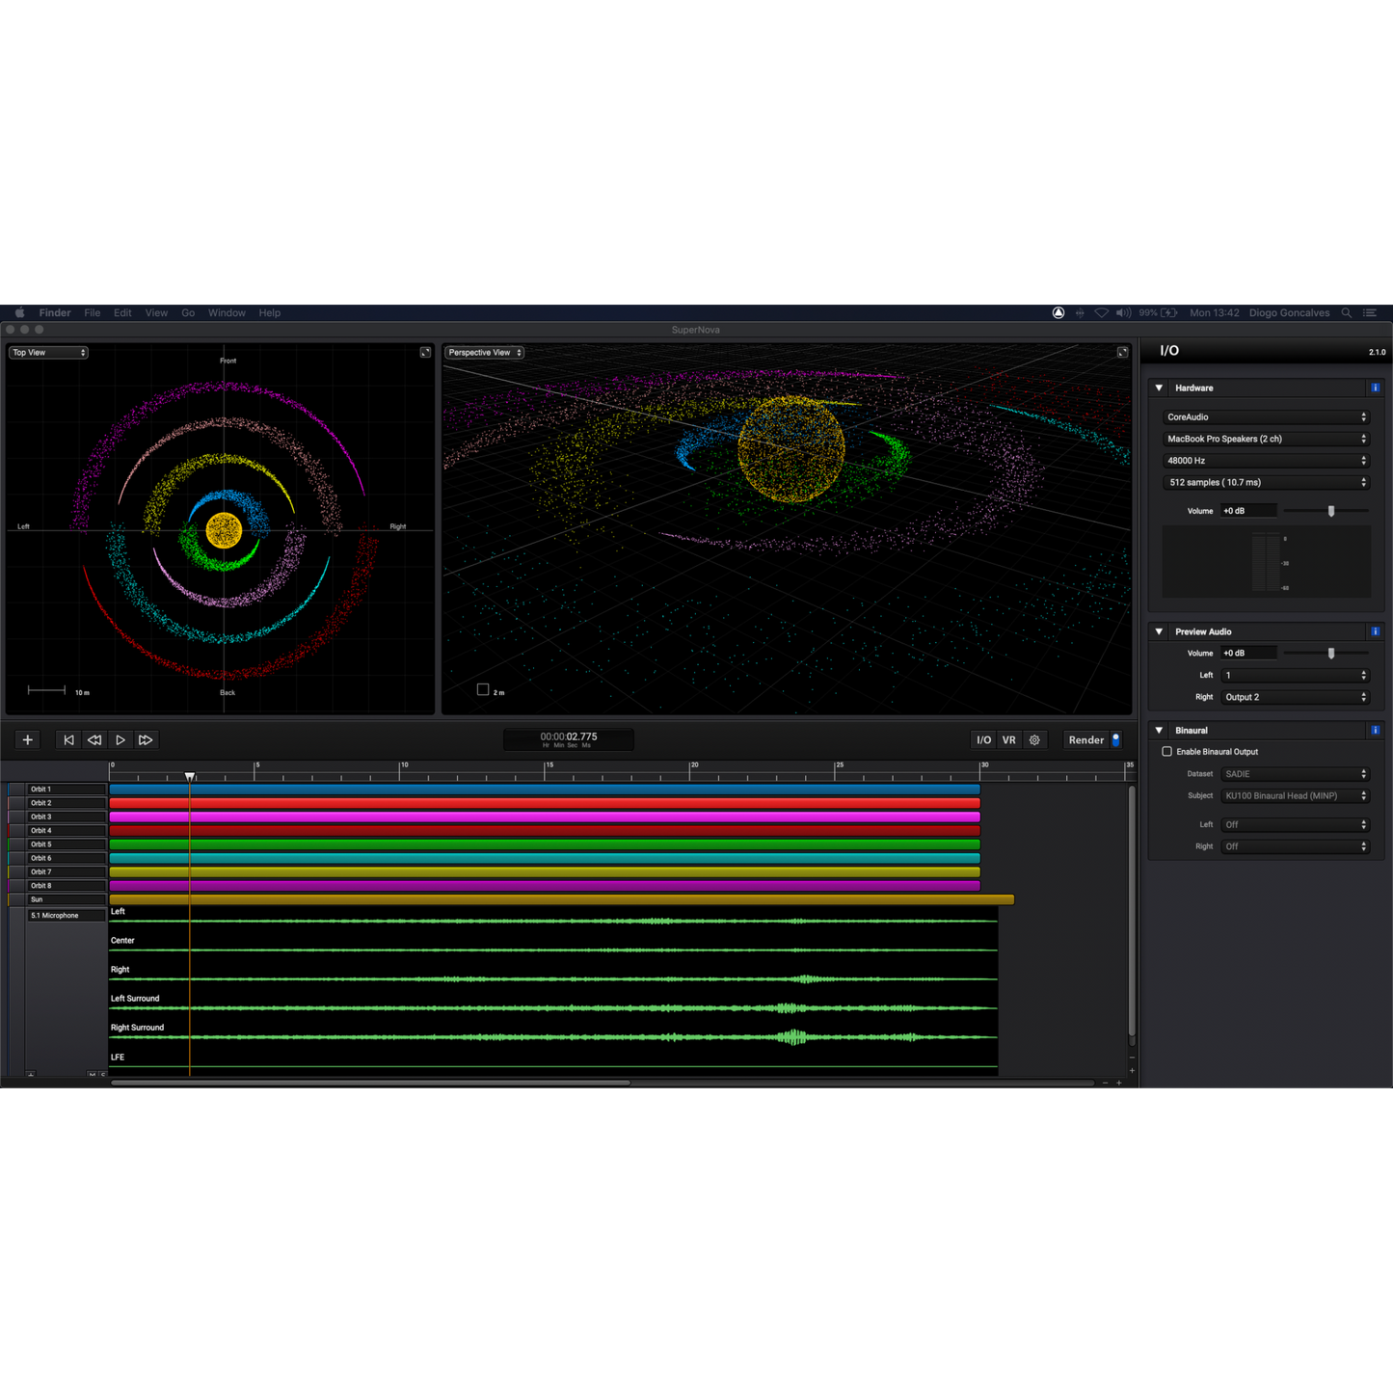The image size is (1393, 1393).
Task: Toggle the blue switch beside Render
Action: pos(1115,740)
